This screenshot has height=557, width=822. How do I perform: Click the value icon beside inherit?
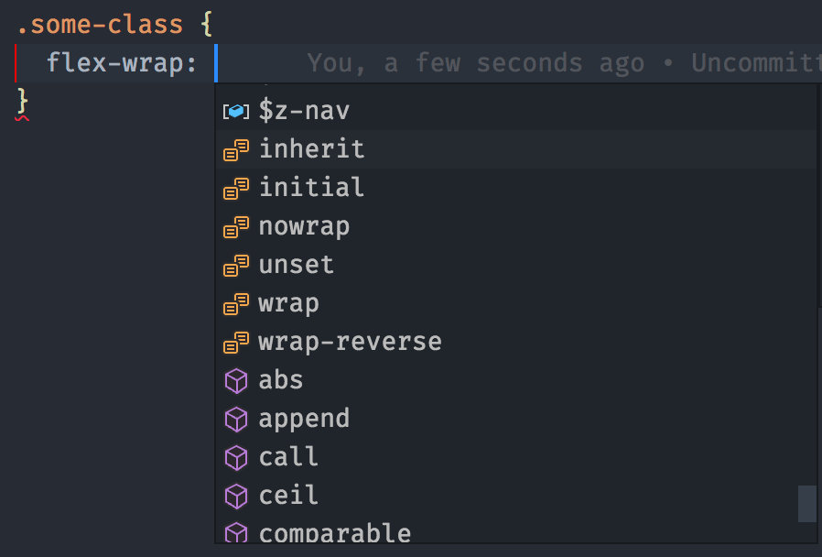(236, 148)
